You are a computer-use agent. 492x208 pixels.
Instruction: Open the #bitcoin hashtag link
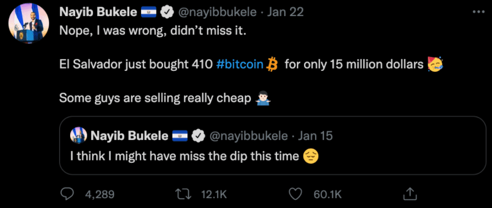(x=240, y=64)
